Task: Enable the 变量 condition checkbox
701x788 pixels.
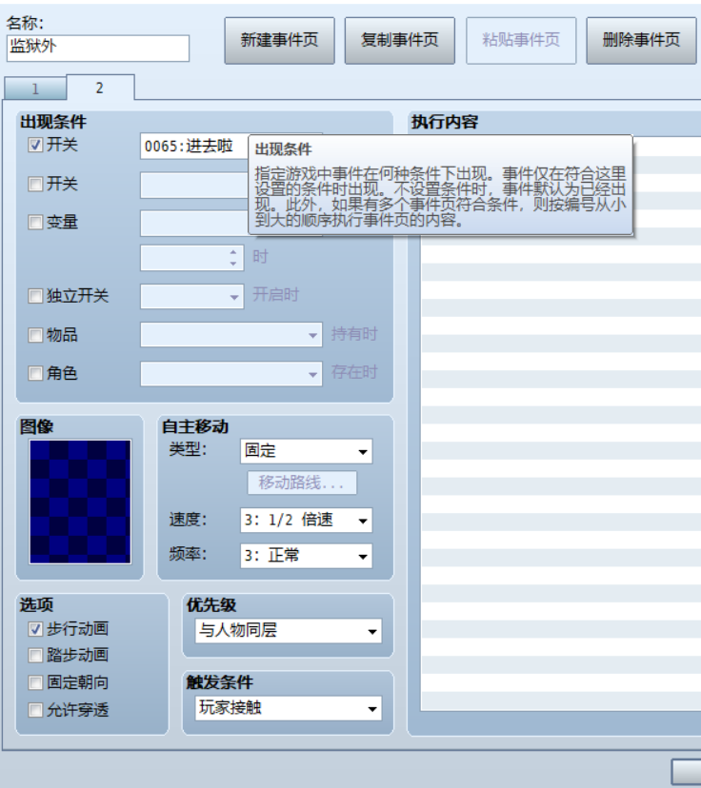Action: [35, 222]
